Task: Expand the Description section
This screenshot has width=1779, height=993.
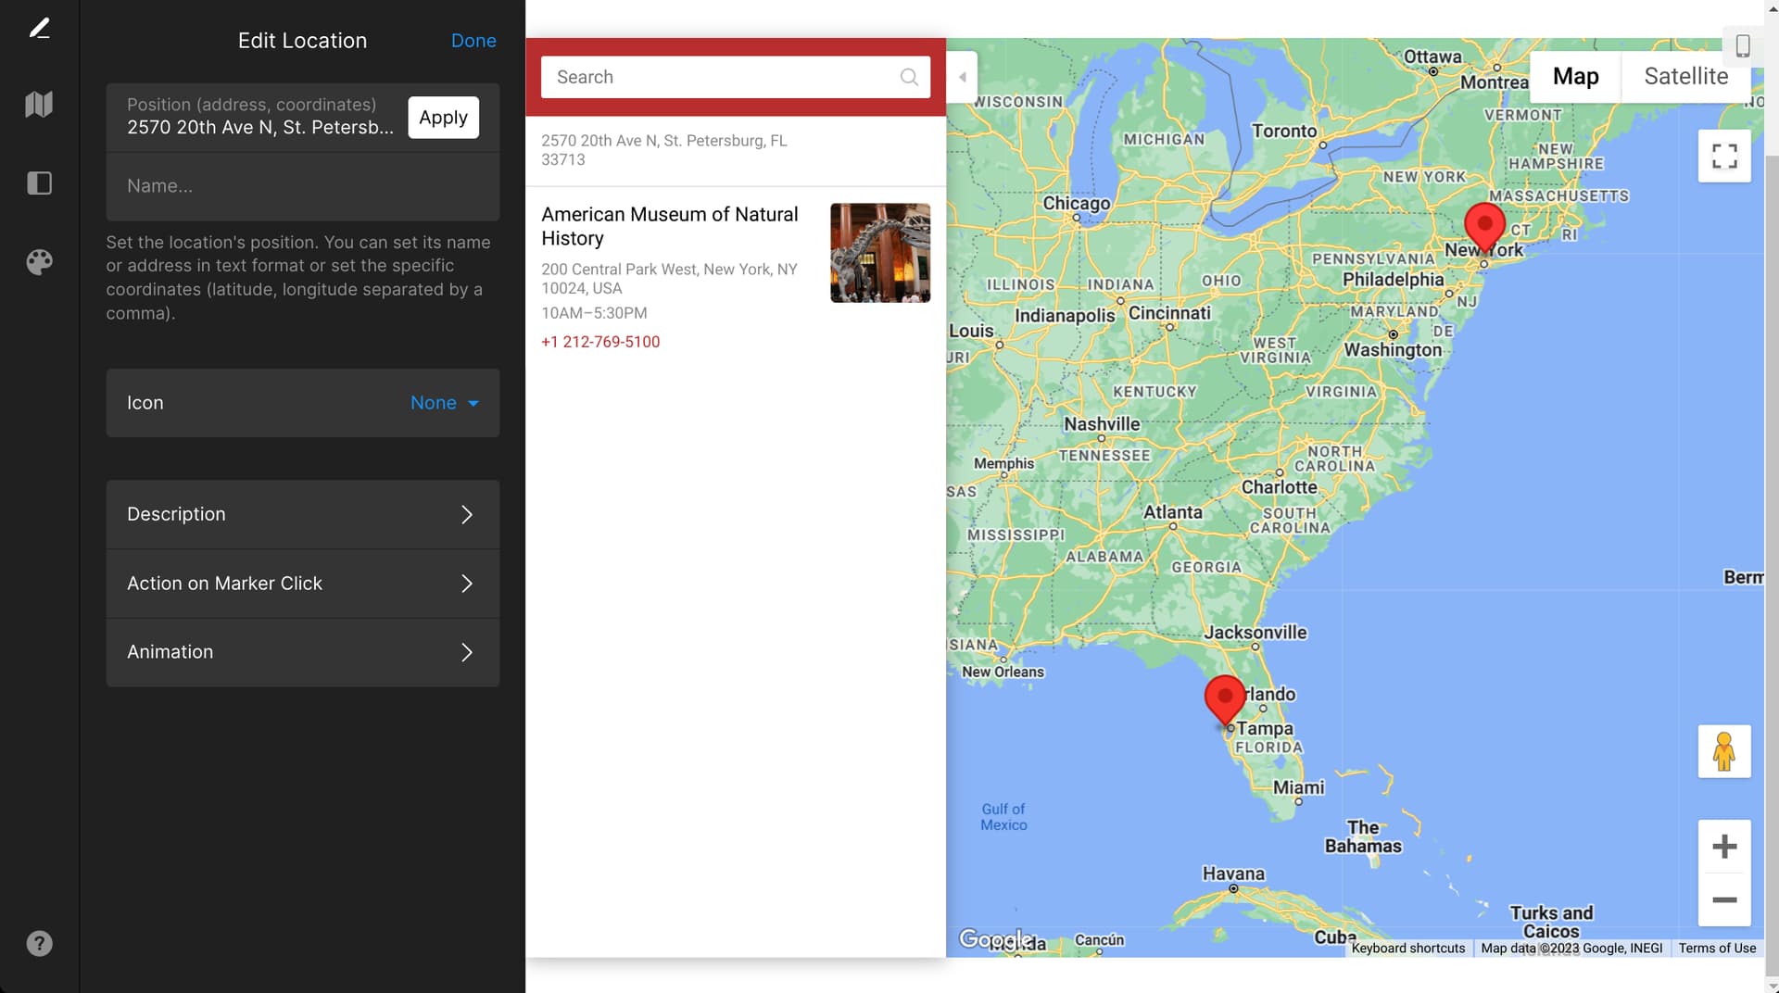Action: tap(303, 514)
